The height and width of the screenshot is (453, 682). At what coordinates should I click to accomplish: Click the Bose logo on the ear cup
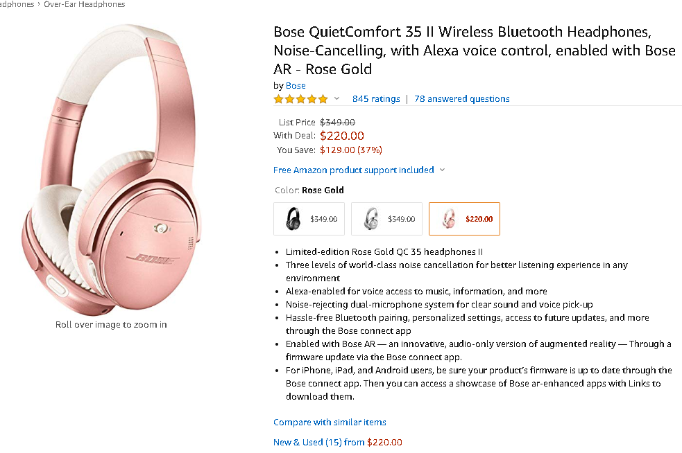[x=146, y=260]
